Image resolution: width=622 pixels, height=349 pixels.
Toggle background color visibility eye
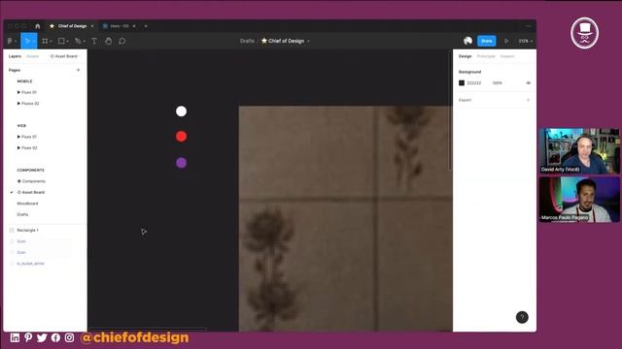(528, 83)
